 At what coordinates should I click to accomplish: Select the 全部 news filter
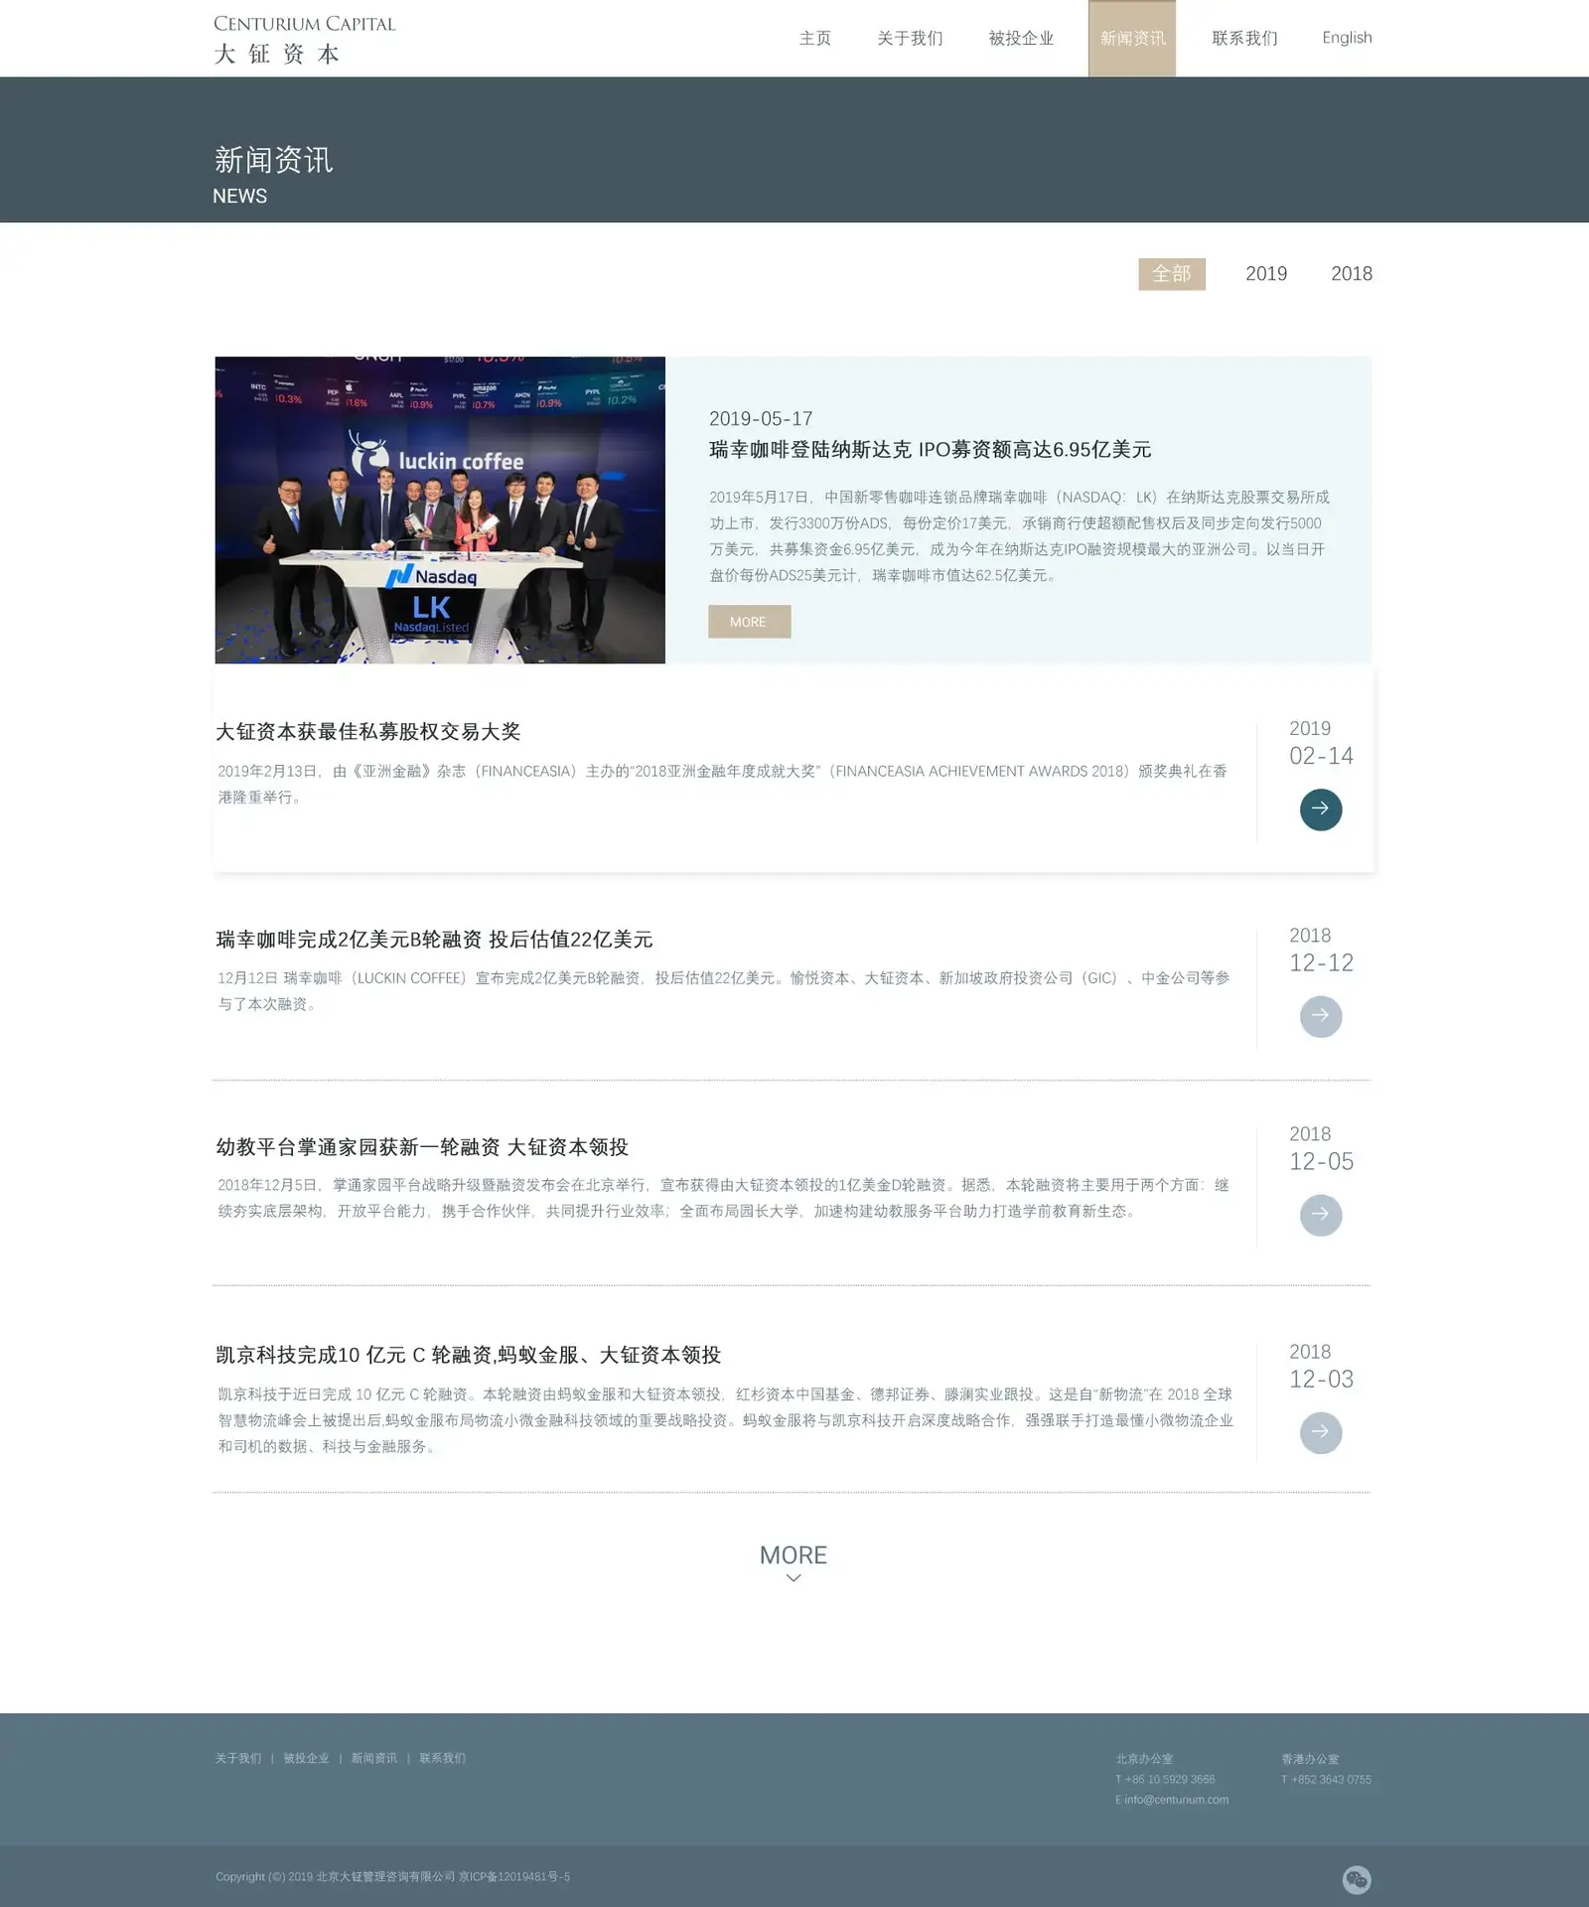pyautogui.click(x=1172, y=274)
